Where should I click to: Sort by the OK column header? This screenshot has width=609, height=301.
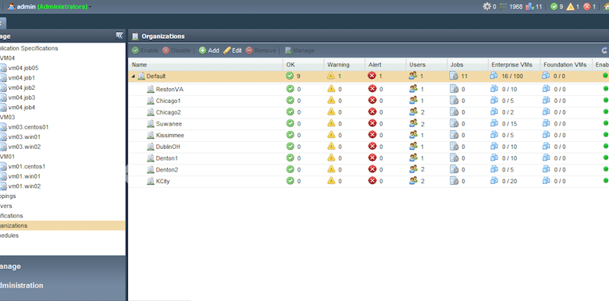coord(304,65)
